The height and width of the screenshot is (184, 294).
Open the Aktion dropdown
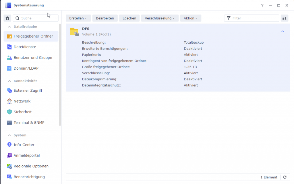(x=190, y=18)
